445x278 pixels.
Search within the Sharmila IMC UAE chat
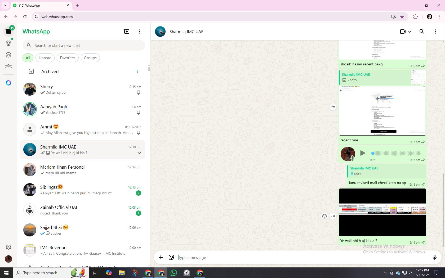(422, 32)
